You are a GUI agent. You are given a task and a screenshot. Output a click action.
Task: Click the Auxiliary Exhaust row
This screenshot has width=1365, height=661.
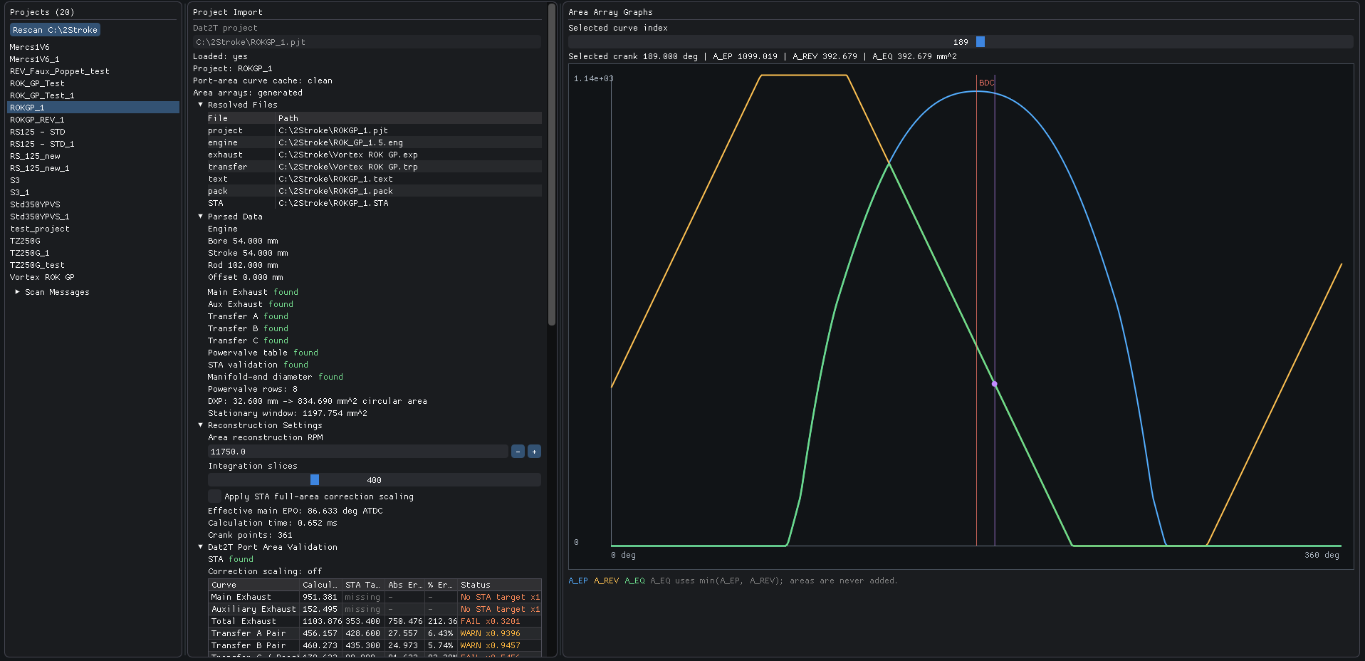click(x=375, y=609)
